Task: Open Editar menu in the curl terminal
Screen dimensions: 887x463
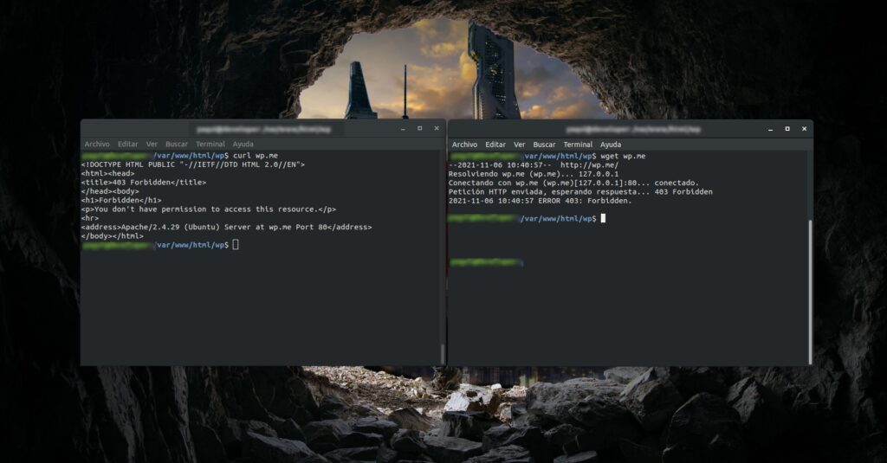Action: (128, 145)
